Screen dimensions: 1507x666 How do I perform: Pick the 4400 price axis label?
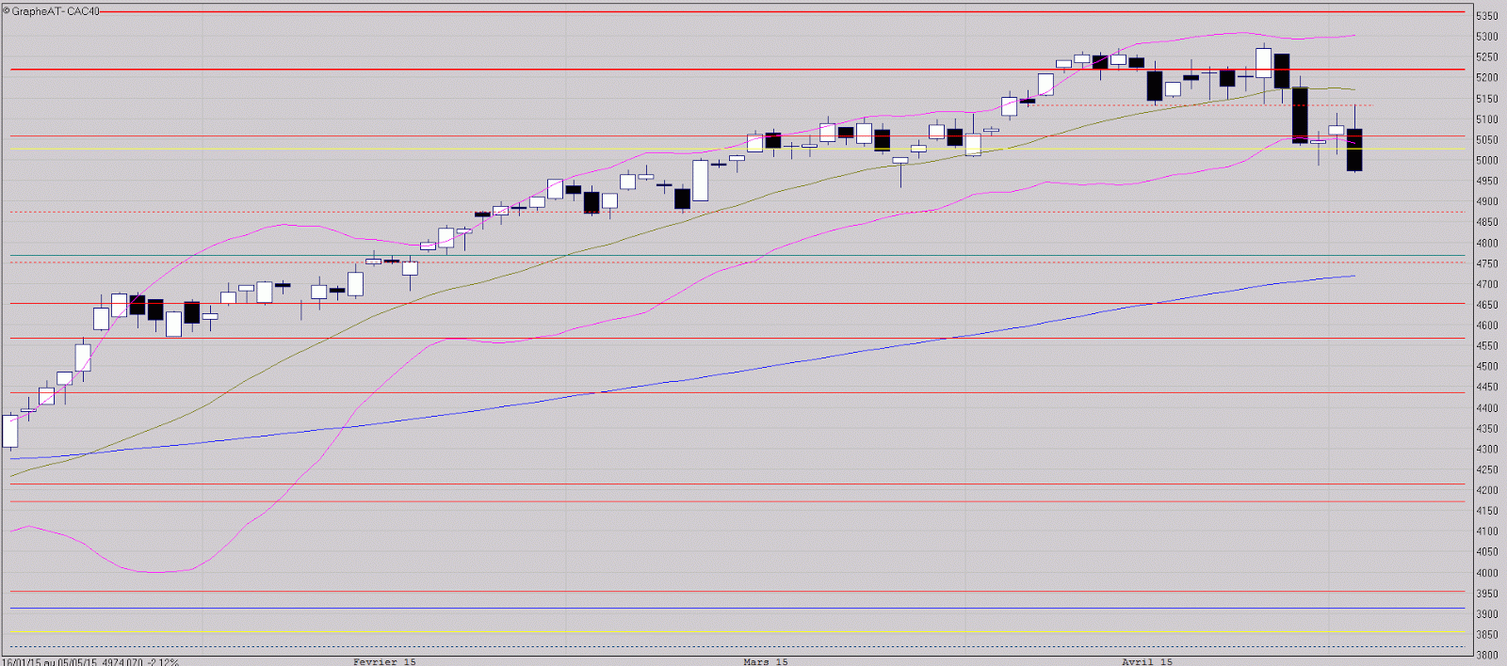tap(1487, 408)
